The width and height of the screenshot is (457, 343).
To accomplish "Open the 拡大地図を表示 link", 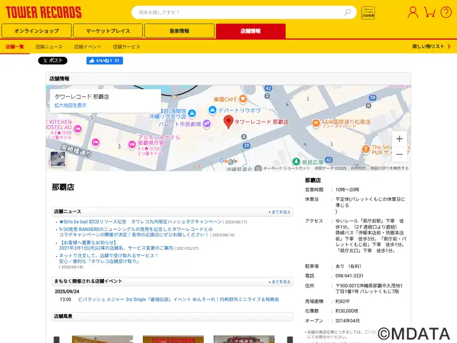I will [x=70, y=105].
